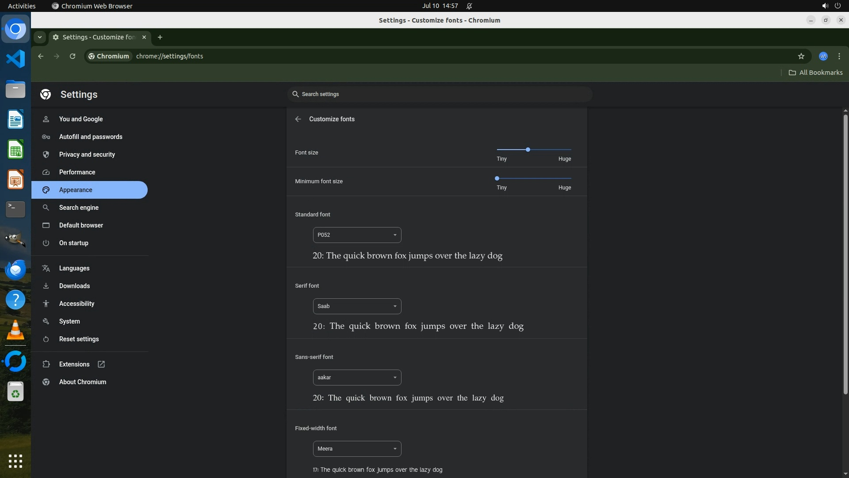Viewport: 849px width, 478px height.
Task: Open new tab with plus icon
Action: click(160, 37)
